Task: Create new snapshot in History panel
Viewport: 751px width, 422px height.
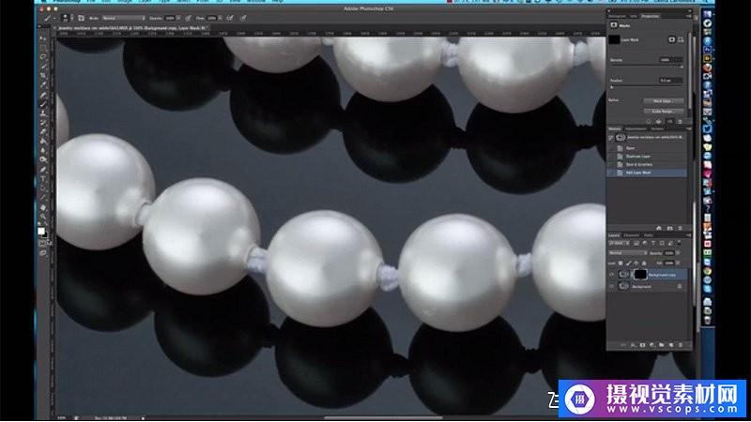Action: click(669, 228)
